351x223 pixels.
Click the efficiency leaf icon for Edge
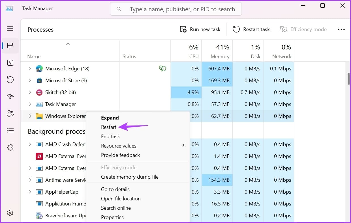coord(162,68)
